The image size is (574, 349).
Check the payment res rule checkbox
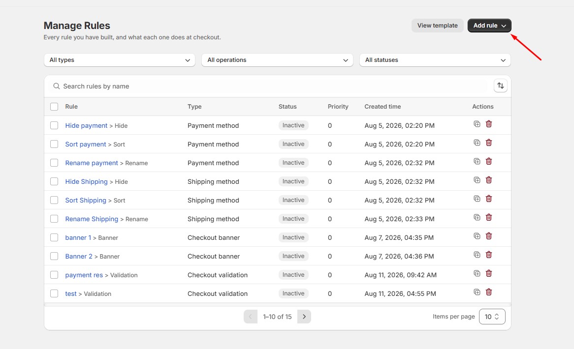tap(54, 274)
